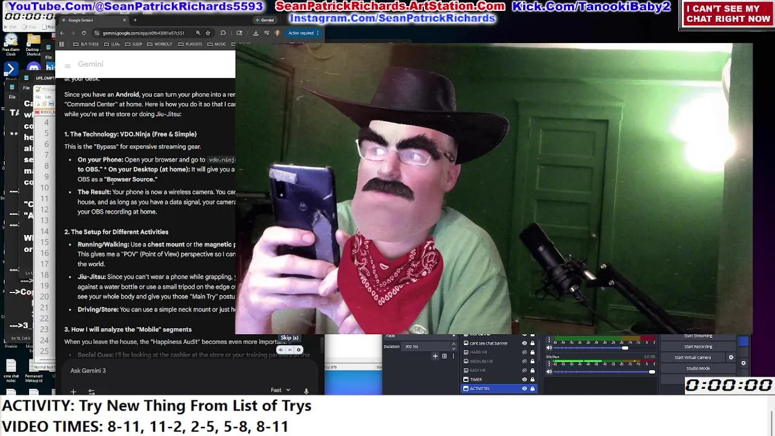Click the Gemini logo text
Viewport: 775px width, 436px height.
[x=90, y=64]
